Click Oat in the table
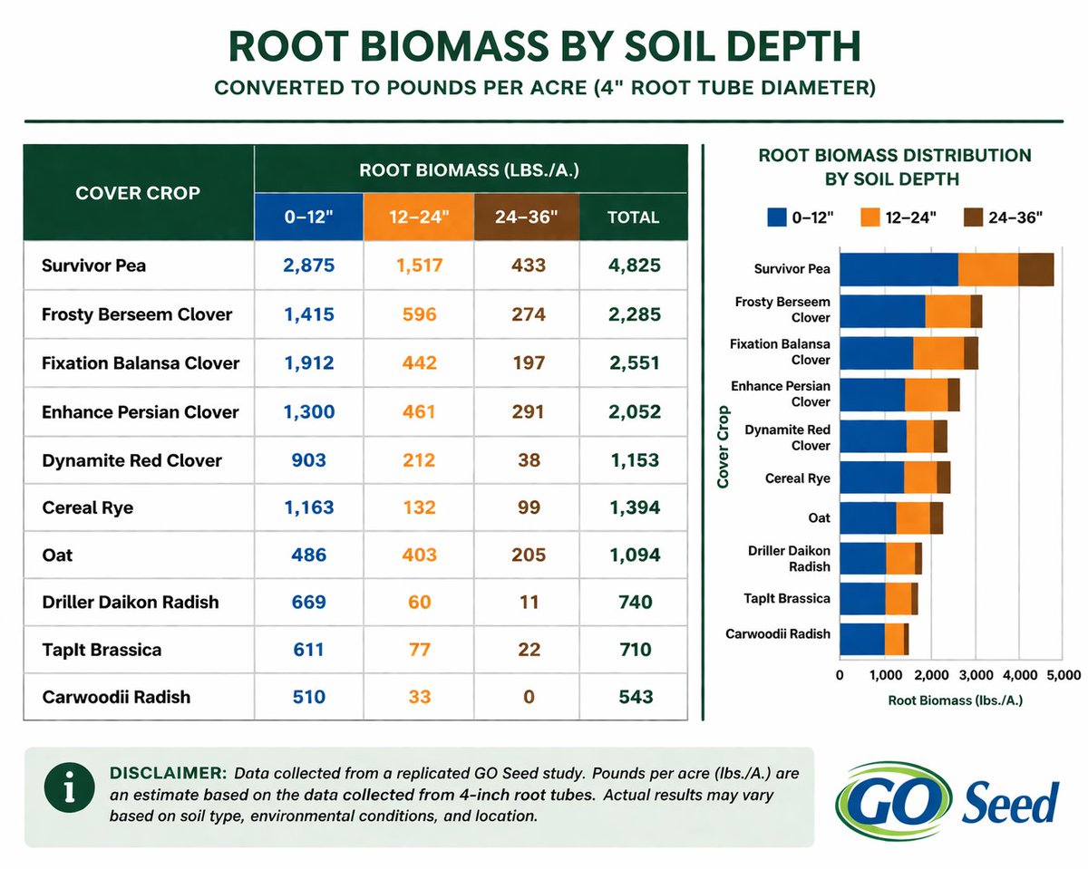 pos(56,555)
